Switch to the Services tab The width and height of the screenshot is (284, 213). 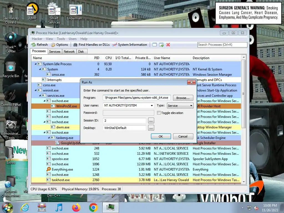55,51
